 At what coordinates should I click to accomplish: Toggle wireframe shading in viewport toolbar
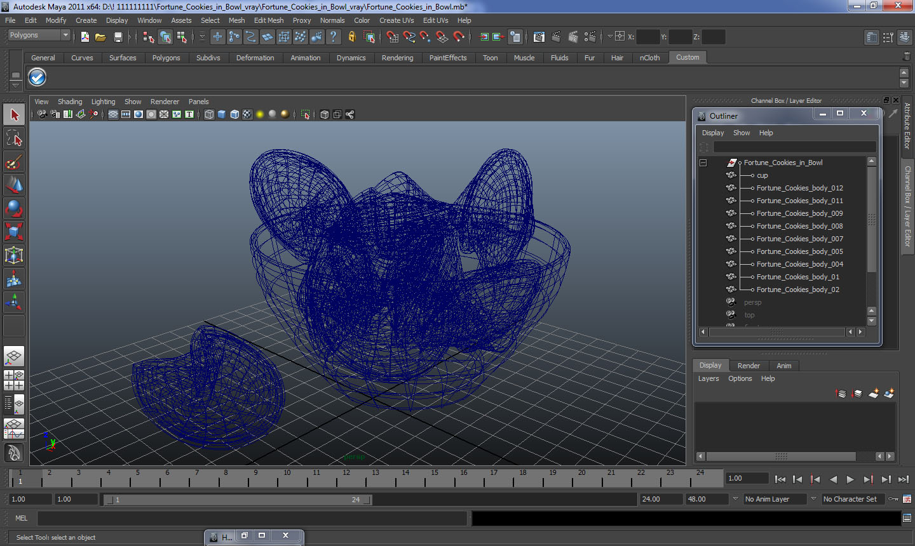click(209, 114)
